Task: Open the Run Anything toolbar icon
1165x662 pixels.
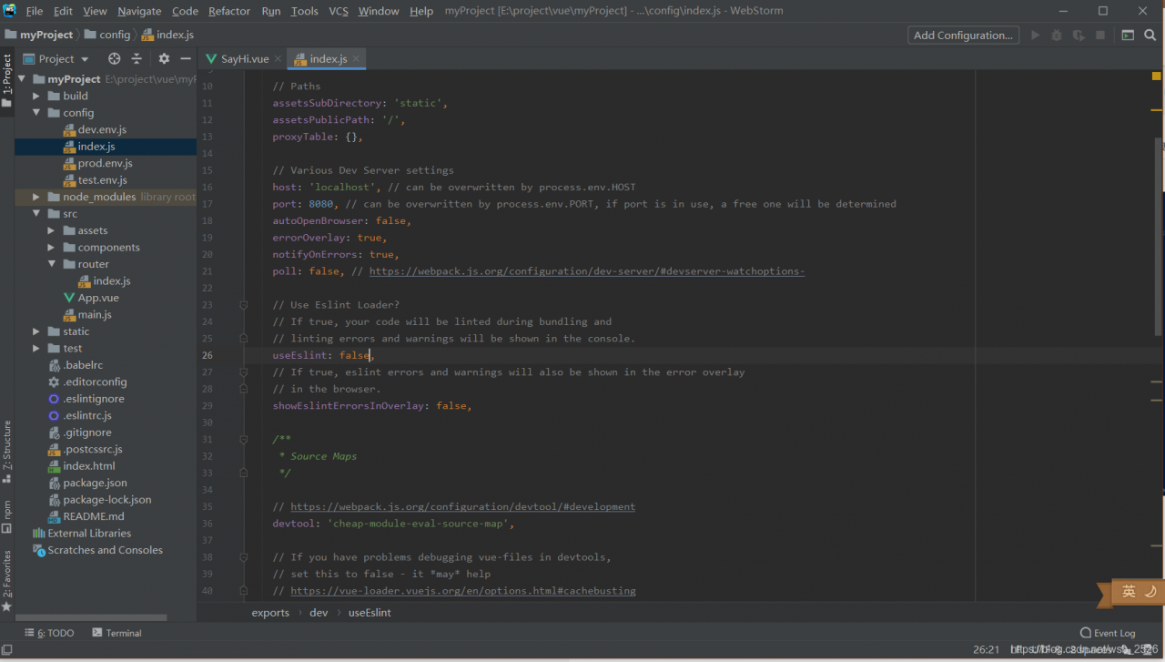Action: click(1128, 35)
